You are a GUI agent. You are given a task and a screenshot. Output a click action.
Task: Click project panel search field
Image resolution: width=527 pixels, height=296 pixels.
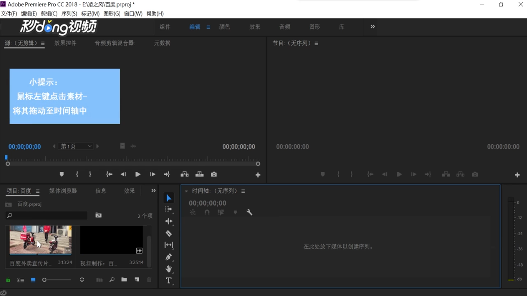tap(47, 215)
